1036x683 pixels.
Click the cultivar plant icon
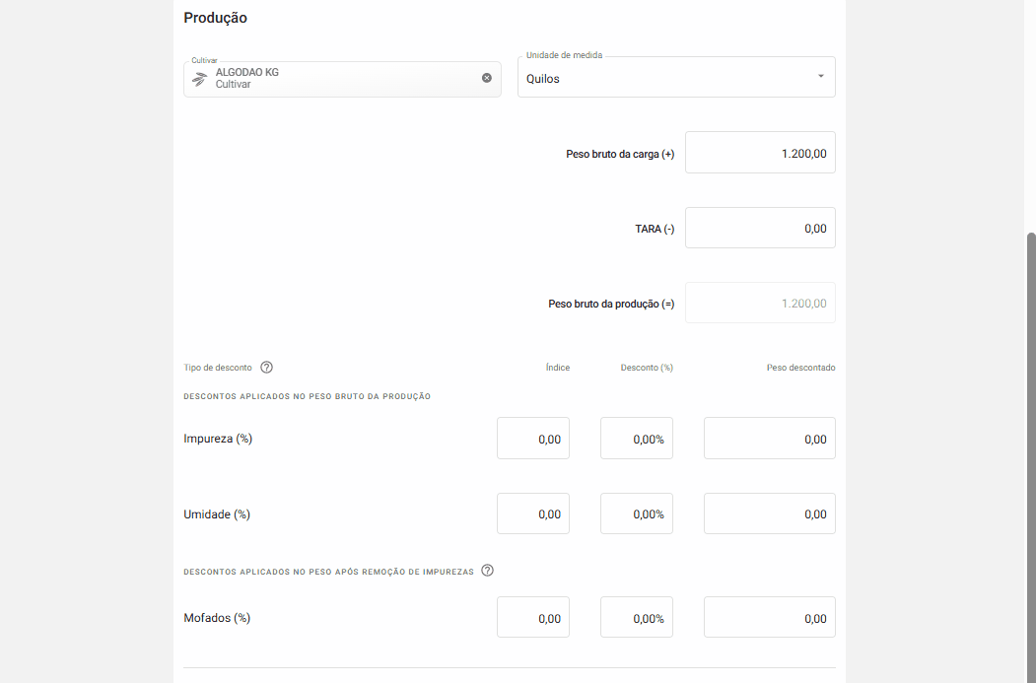pos(200,79)
